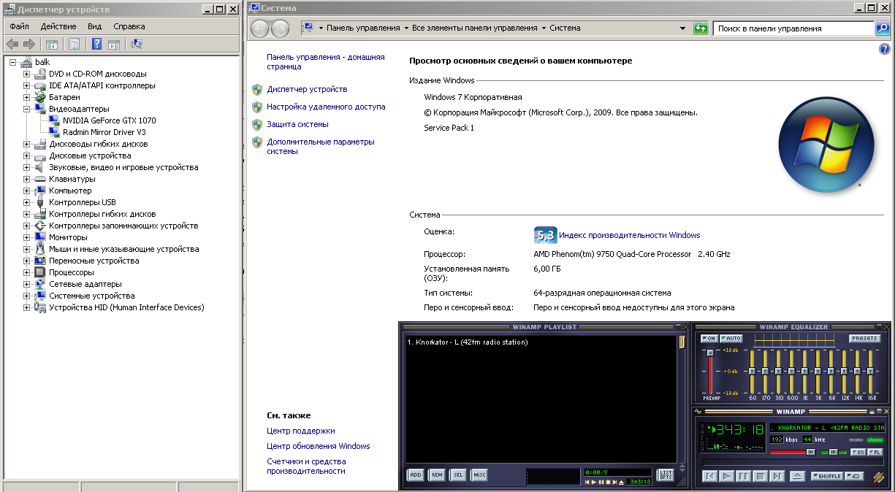Click the Winamp stop button
Viewport: 895px width, 492px height.
[760, 477]
